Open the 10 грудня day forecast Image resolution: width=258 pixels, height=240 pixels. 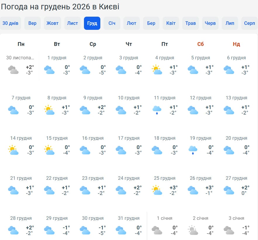(x=129, y=105)
